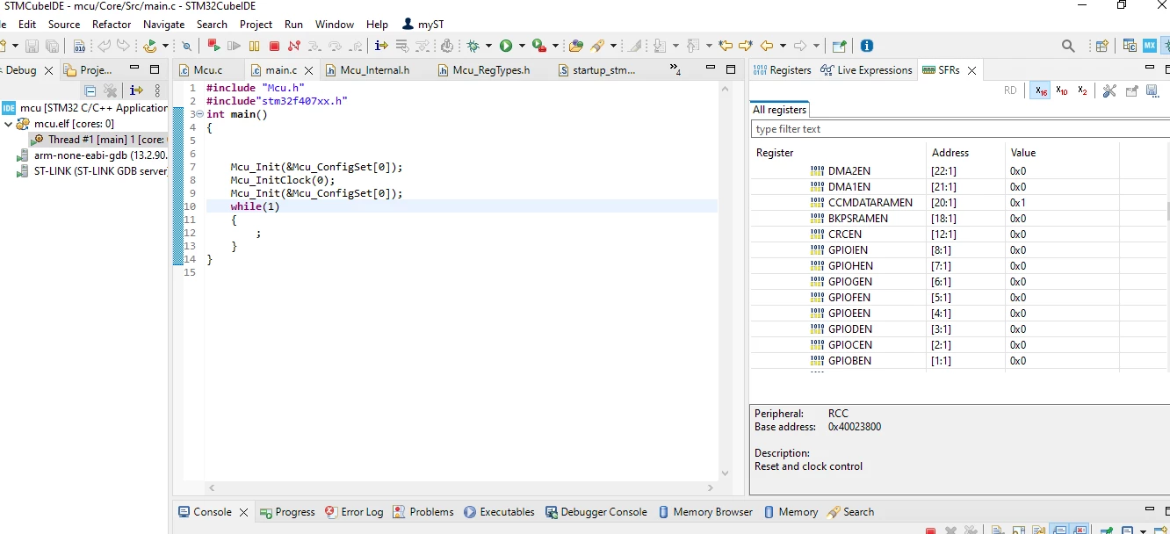Collapse All icon in Debug view

coord(90,90)
